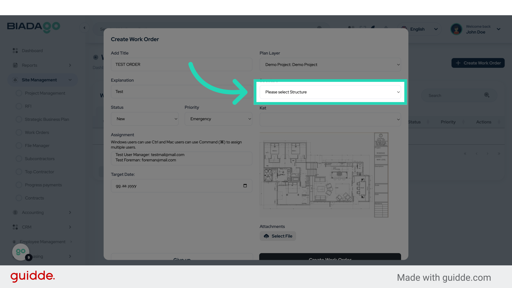
Task: Select the RFI radio button
Action: (x=19, y=106)
